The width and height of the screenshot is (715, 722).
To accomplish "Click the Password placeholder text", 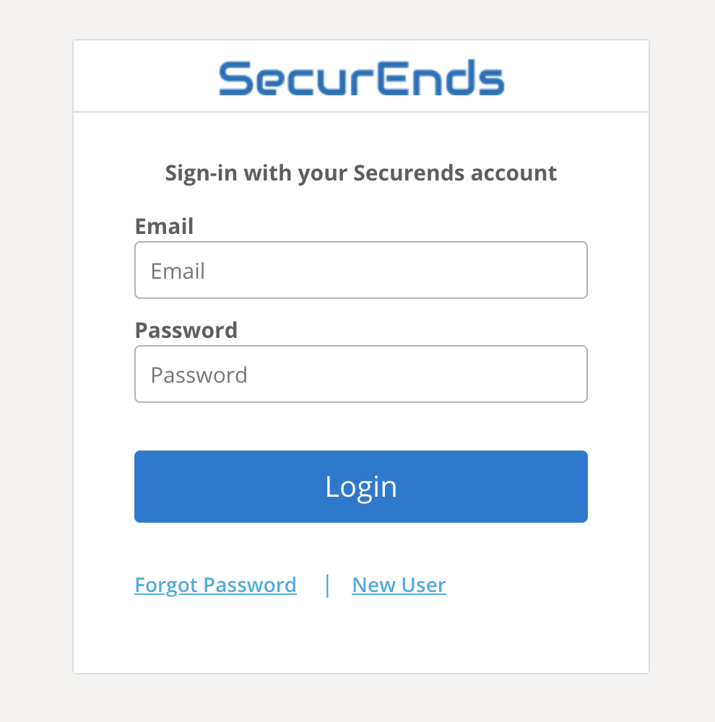I will pyautogui.click(x=199, y=375).
